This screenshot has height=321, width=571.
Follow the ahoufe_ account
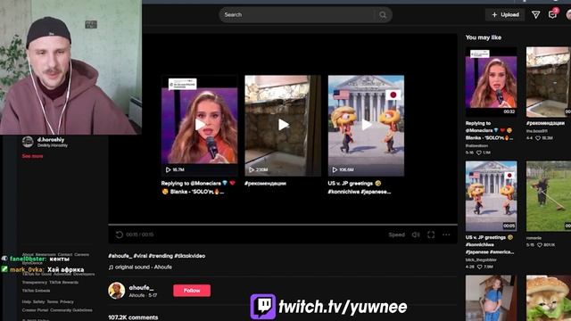(192, 291)
